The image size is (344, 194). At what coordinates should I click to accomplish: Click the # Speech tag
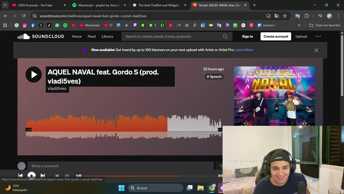click(x=214, y=77)
